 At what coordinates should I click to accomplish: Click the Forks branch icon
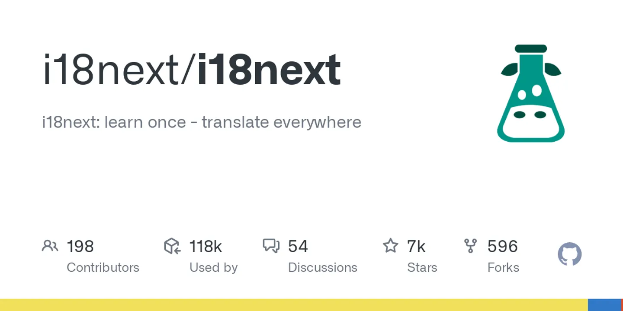pyautogui.click(x=470, y=246)
